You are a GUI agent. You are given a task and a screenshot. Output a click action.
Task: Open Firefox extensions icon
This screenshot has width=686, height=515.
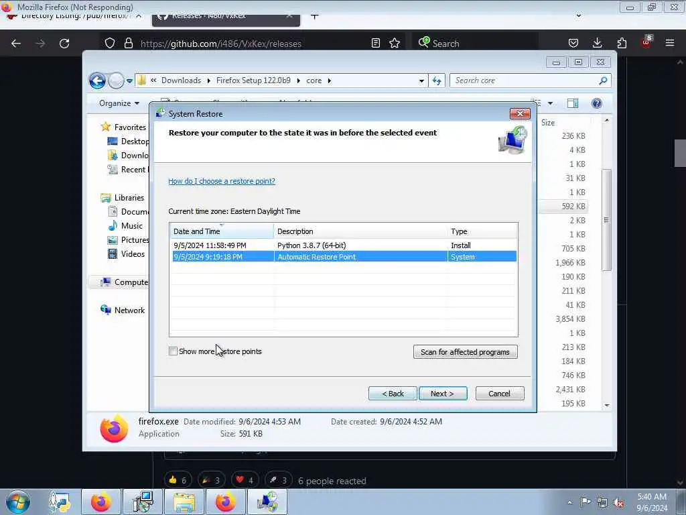pos(622,44)
